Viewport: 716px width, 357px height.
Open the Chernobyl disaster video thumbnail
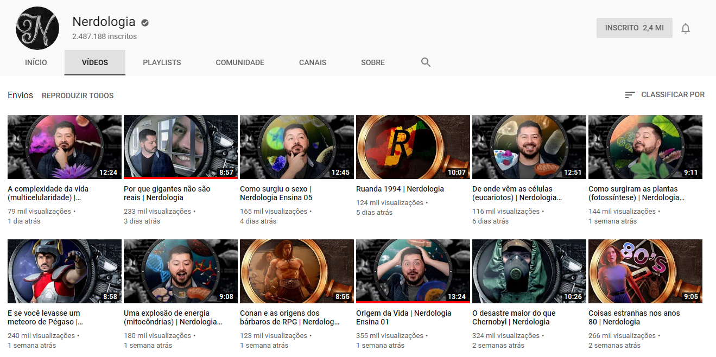coord(529,271)
